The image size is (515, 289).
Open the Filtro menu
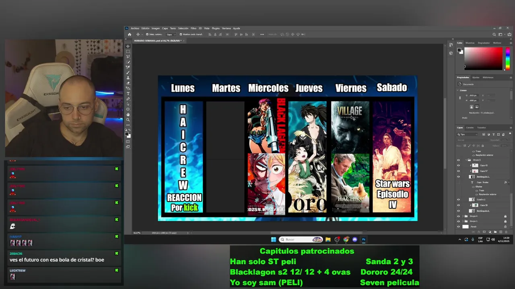tap(194, 28)
